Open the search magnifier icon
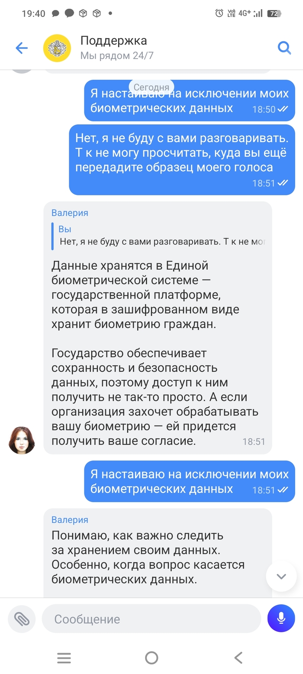This screenshot has height=674, width=303. click(x=284, y=48)
